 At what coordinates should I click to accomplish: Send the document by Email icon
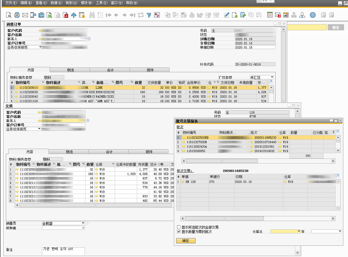tap(25, 15)
